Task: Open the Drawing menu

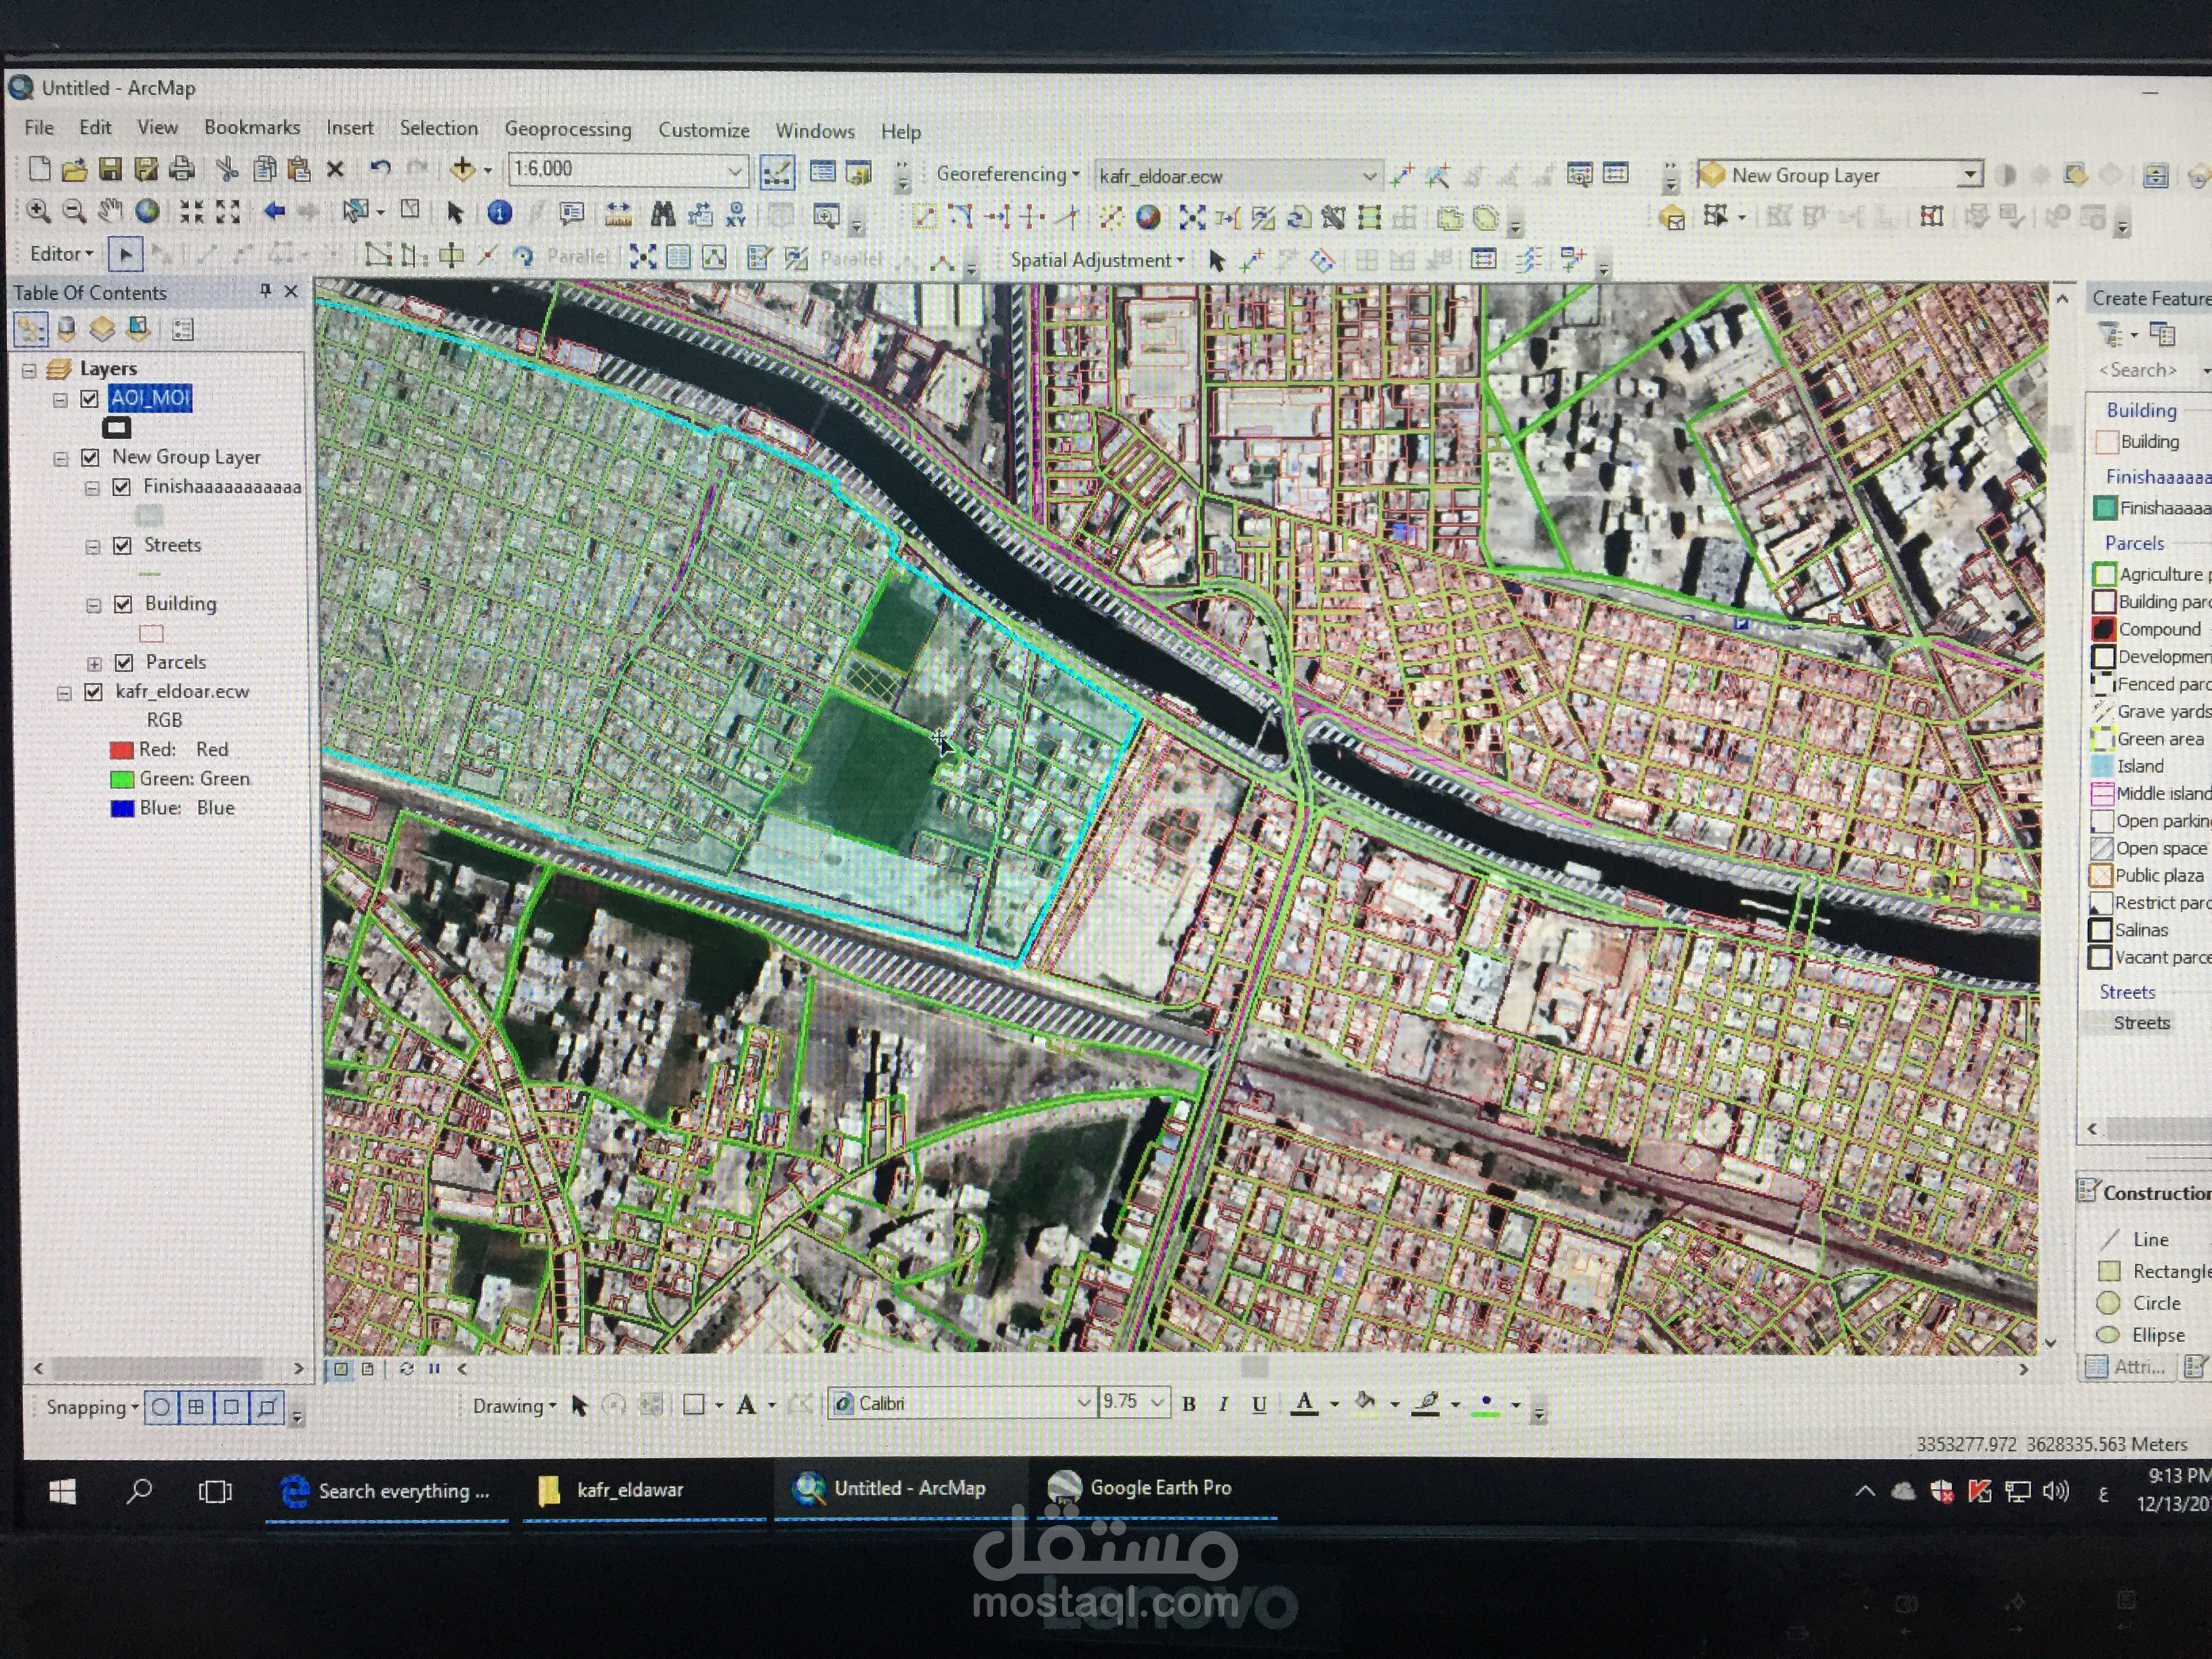Action: point(514,1406)
